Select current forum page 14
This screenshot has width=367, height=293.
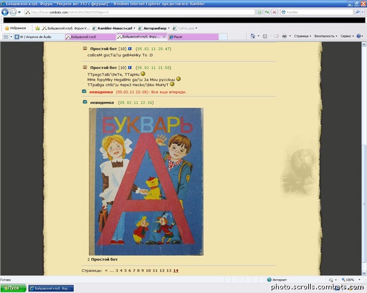point(176,270)
